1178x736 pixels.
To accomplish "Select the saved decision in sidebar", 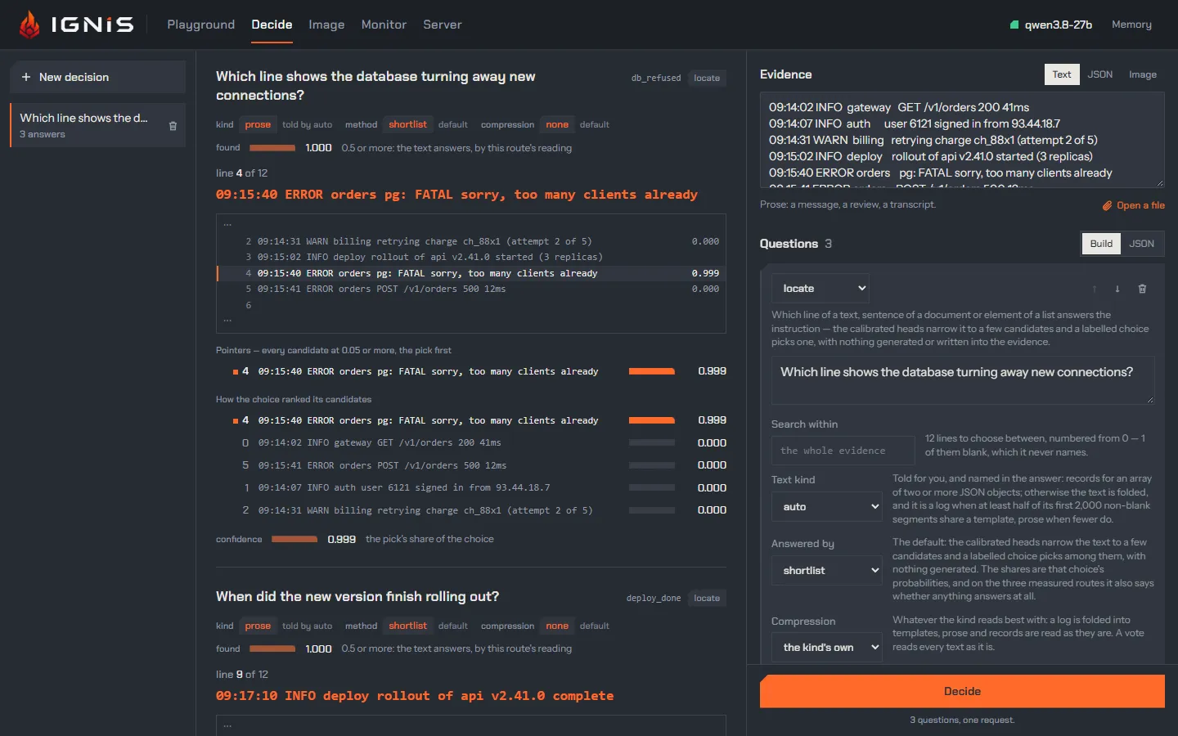I will [x=97, y=125].
